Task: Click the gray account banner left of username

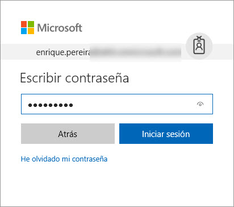Action: coord(18,52)
